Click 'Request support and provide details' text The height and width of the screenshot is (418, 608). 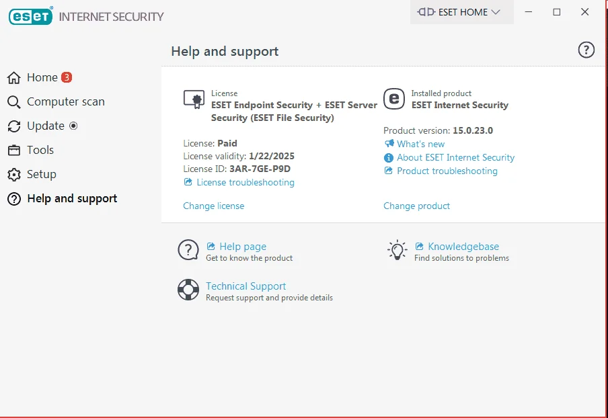point(269,298)
